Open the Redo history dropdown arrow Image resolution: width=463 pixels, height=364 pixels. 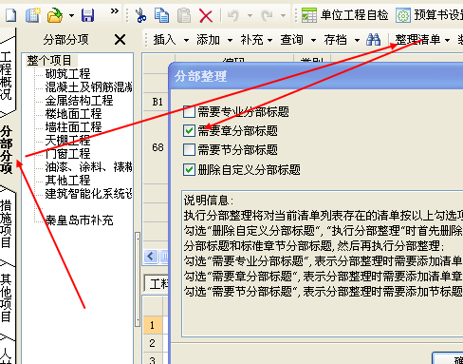tap(283, 15)
